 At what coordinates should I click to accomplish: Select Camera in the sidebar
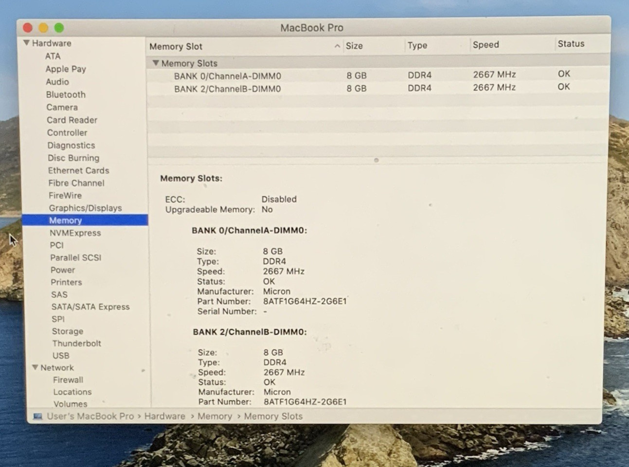pos(62,107)
